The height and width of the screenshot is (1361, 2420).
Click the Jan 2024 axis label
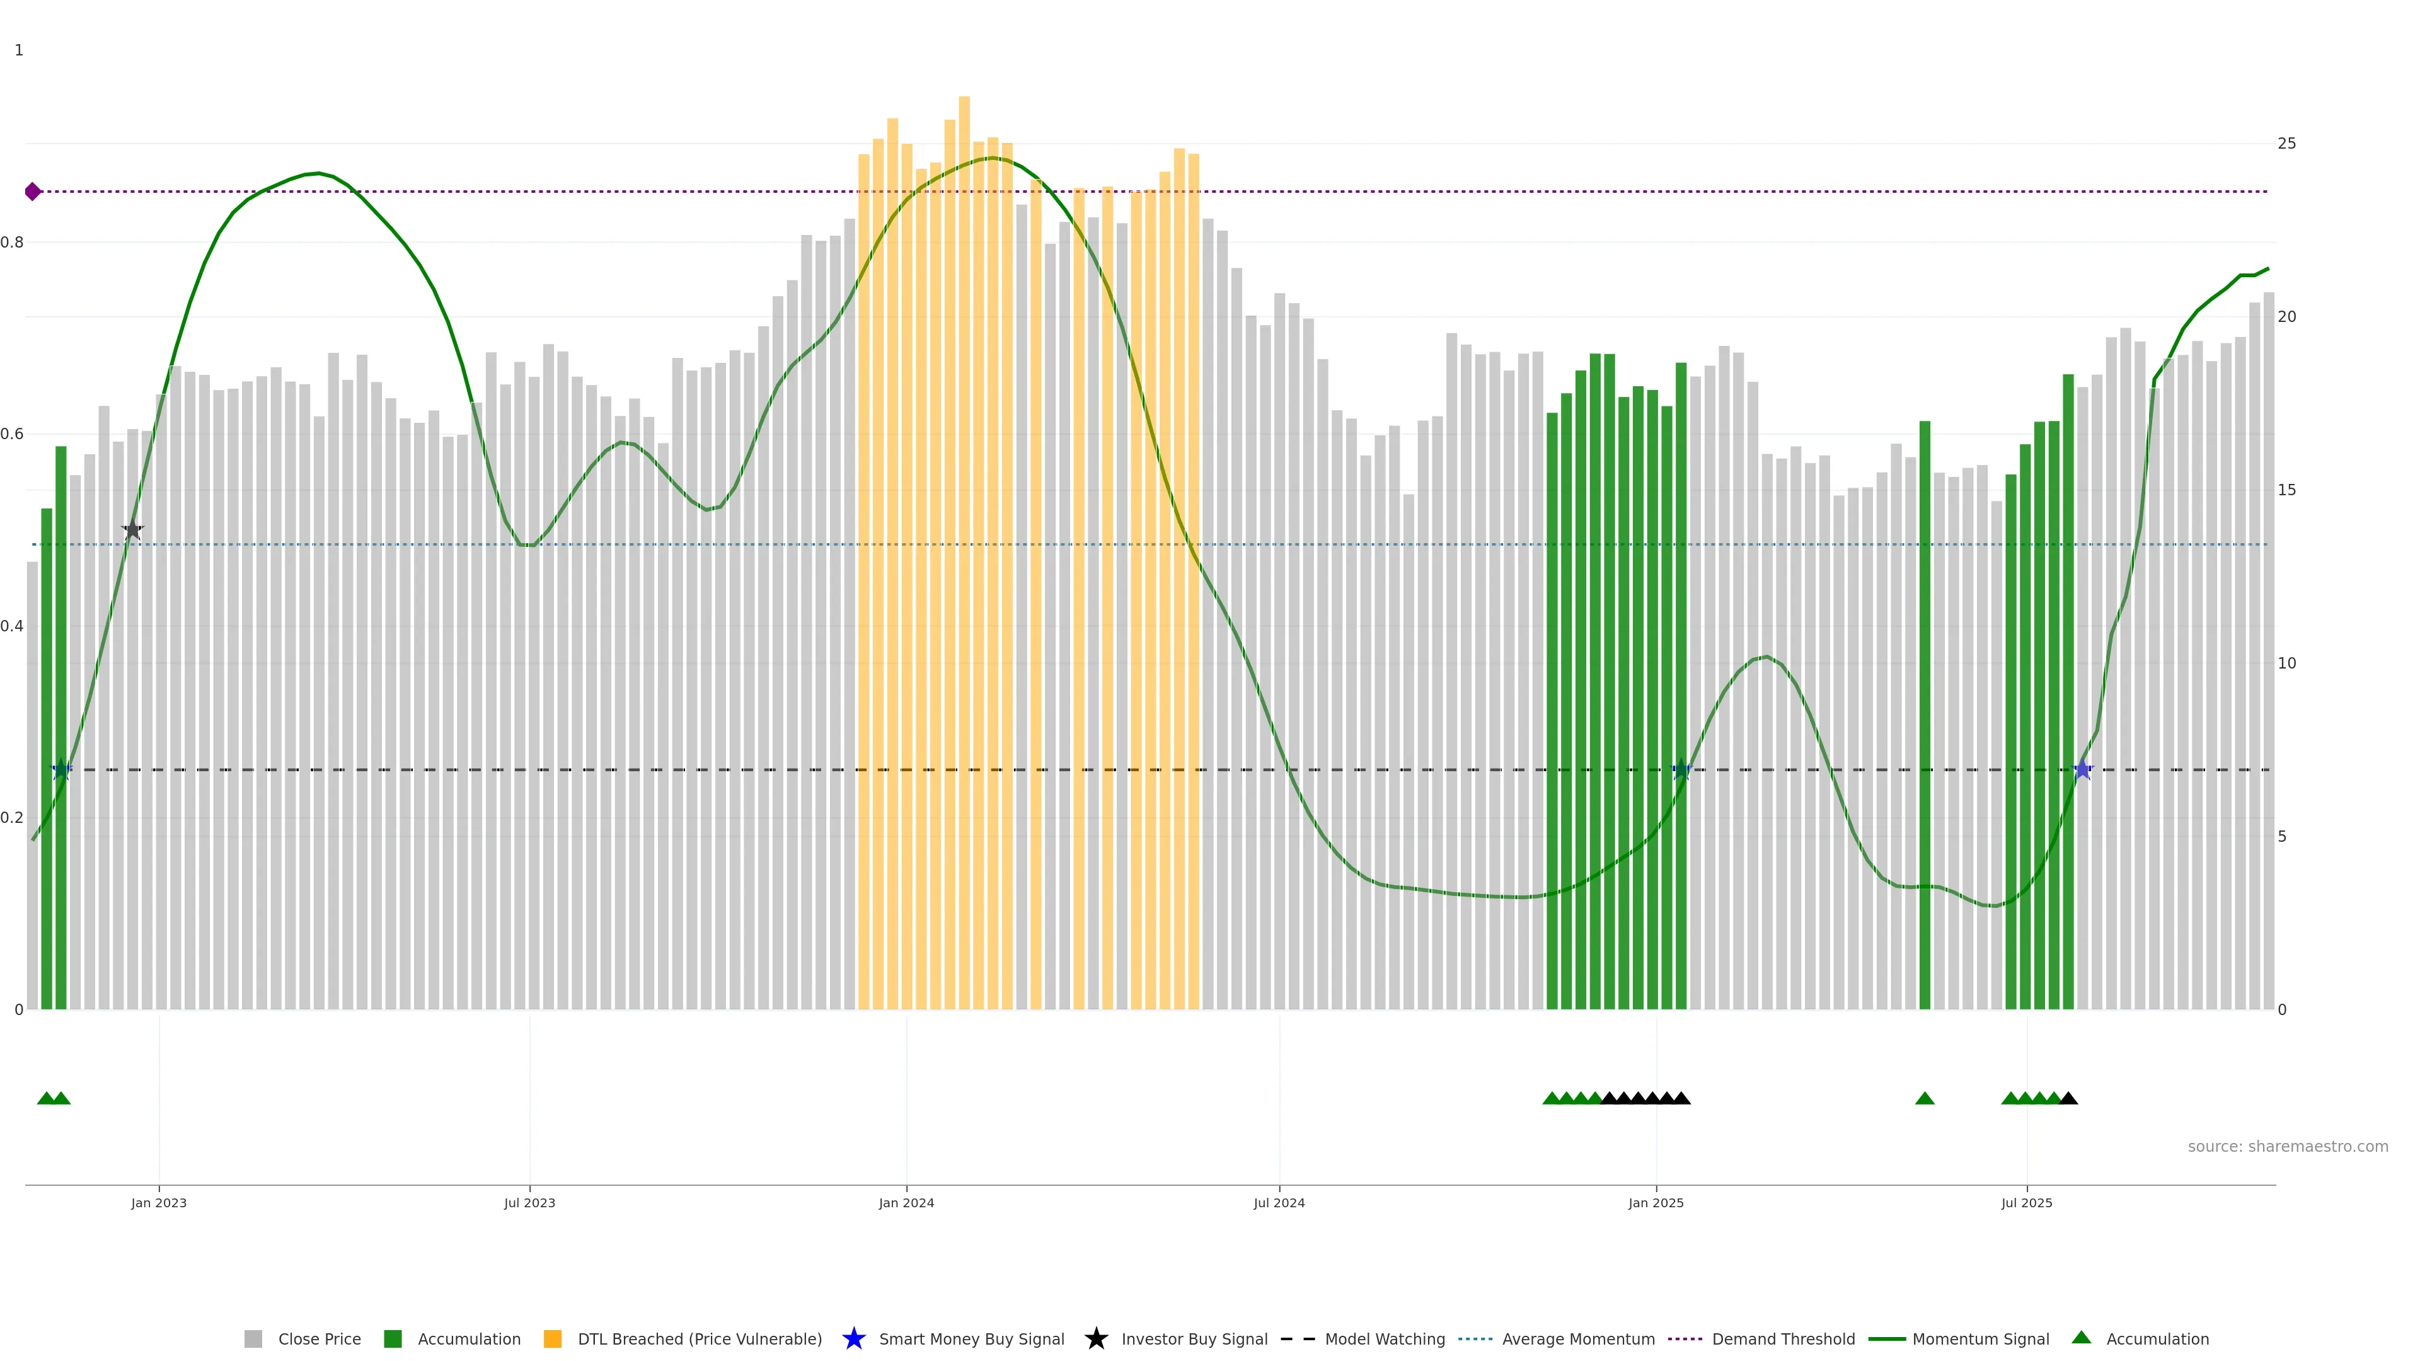[x=906, y=1202]
